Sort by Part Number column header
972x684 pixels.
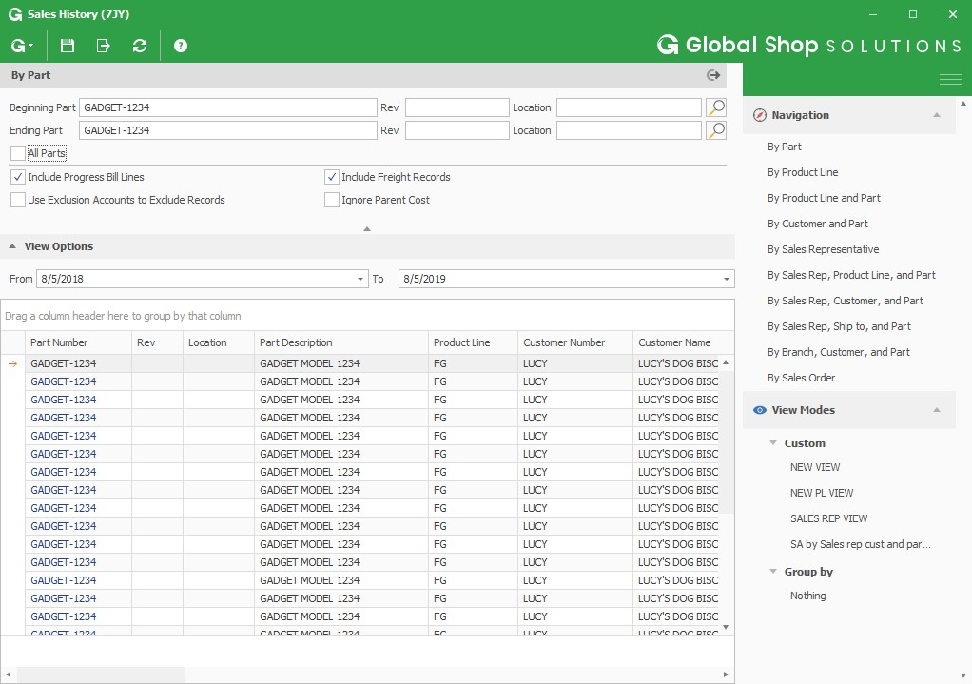point(78,342)
